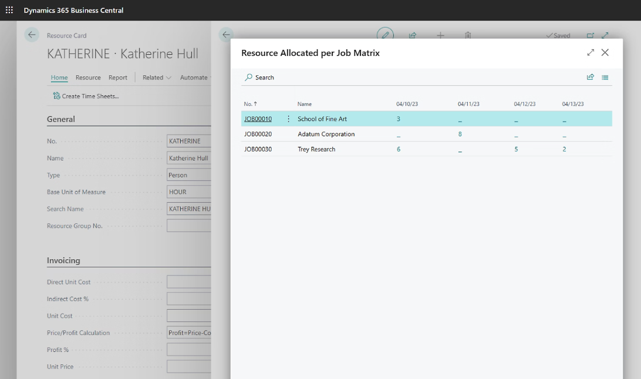
Task: Click the Search field in the matrix
Action: coord(265,78)
